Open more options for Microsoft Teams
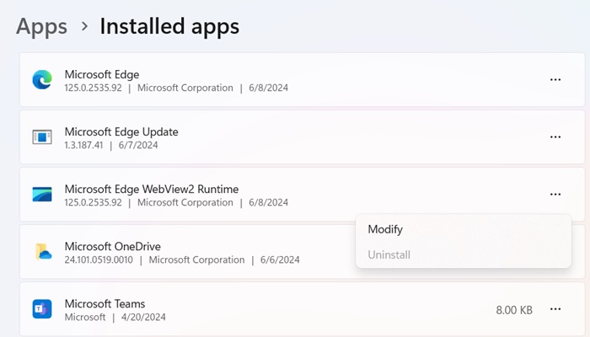 pyautogui.click(x=555, y=309)
